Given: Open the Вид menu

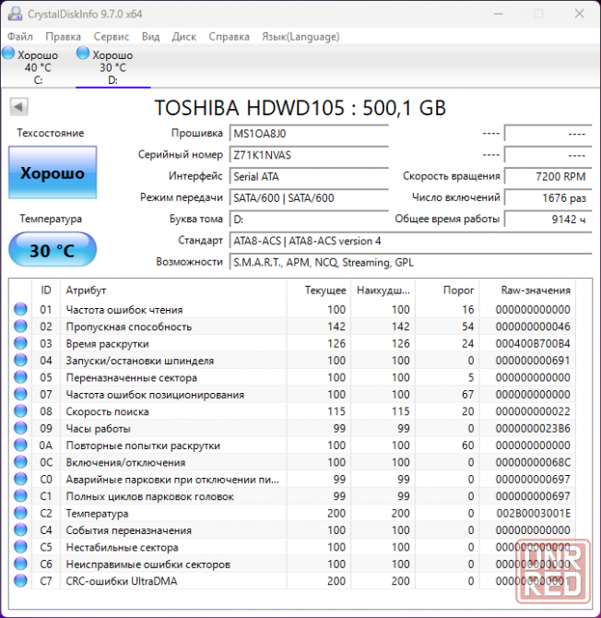Looking at the screenshot, I should 150,37.
